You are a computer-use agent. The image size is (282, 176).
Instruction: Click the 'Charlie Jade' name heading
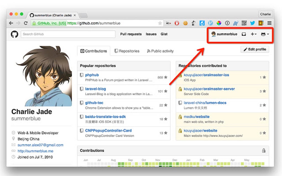tap(32, 112)
